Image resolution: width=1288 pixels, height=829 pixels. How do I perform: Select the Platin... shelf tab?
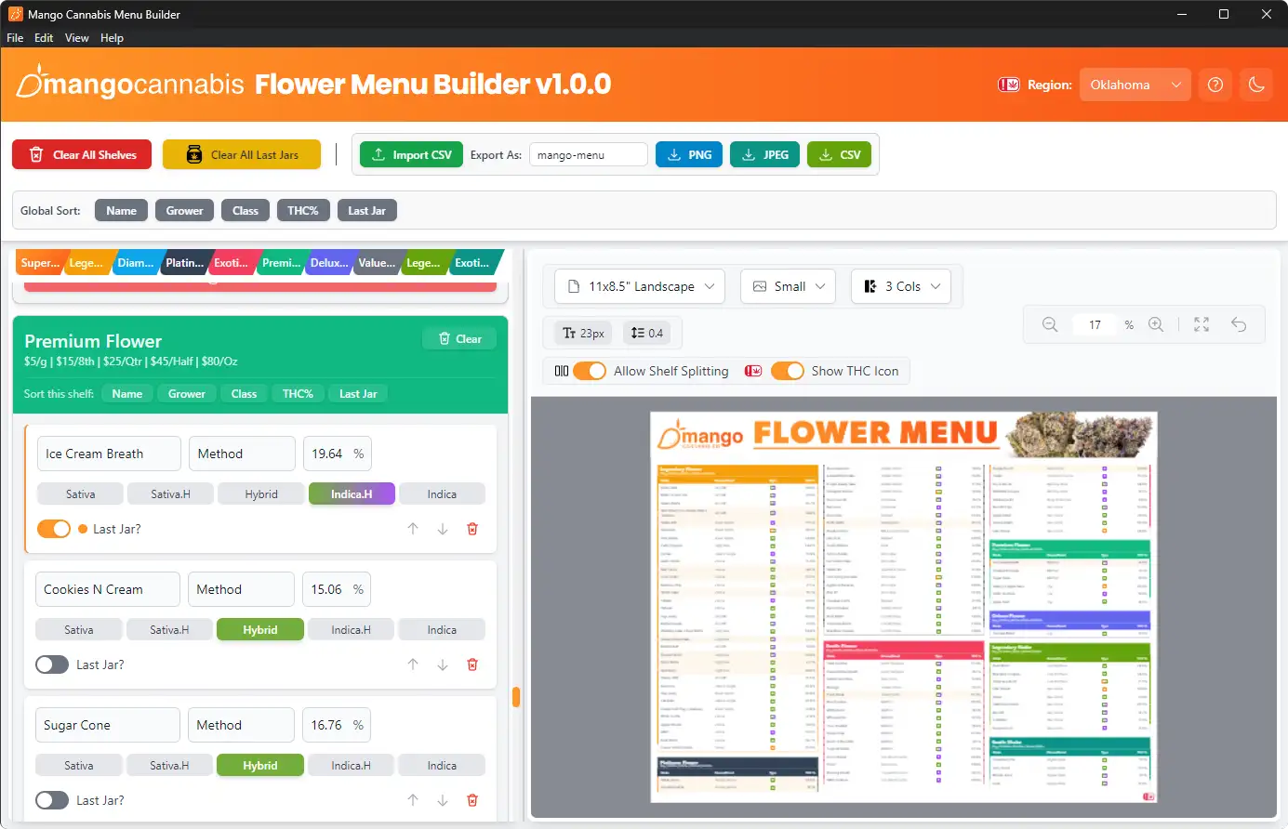click(184, 263)
